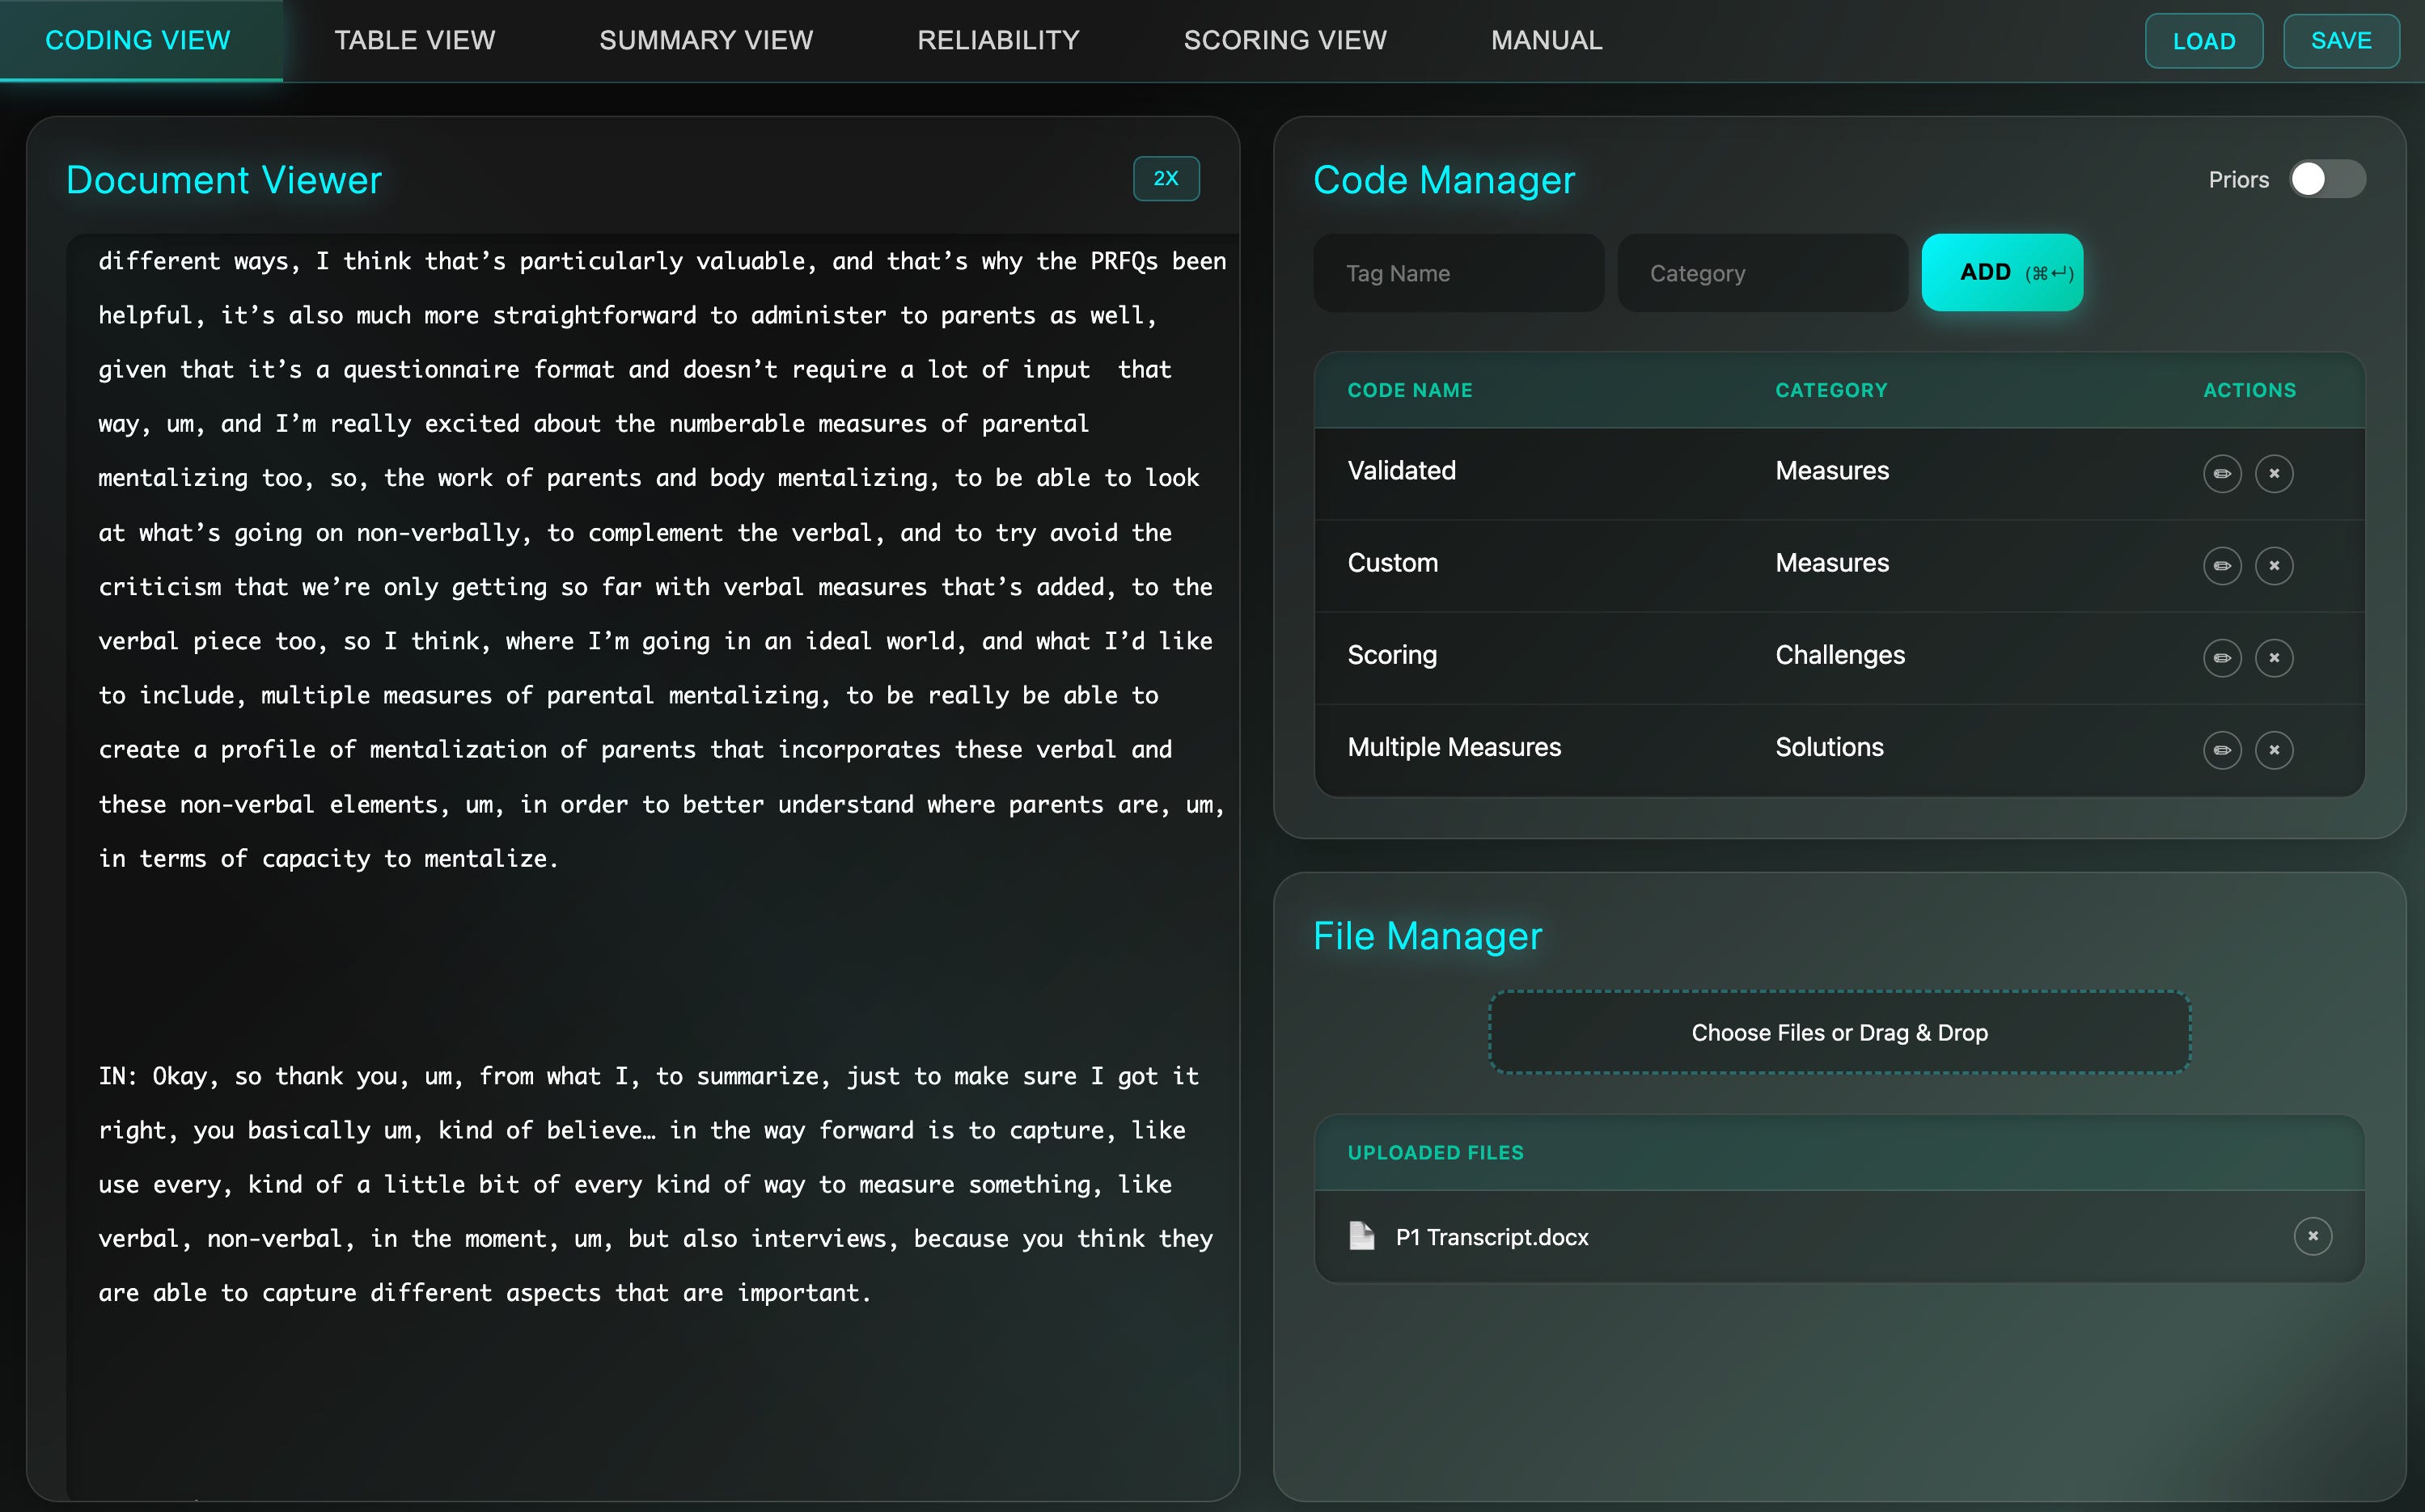Toggle the Priors switch
The width and height of the screenshot is (2425, 1512).
(2327, 180)
